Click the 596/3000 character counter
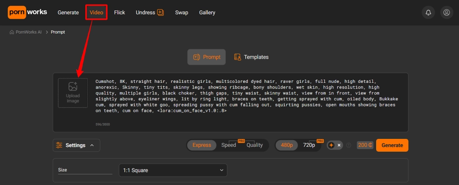The image size is (459, 185). click(103, 125)
